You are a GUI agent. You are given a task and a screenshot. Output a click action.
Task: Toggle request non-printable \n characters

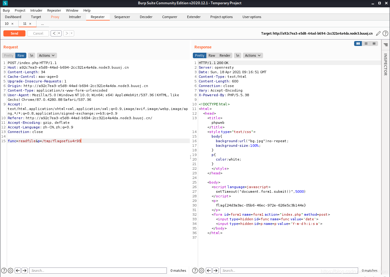click(32, 55)
